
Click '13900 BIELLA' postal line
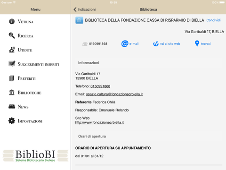tap(87, 78)
